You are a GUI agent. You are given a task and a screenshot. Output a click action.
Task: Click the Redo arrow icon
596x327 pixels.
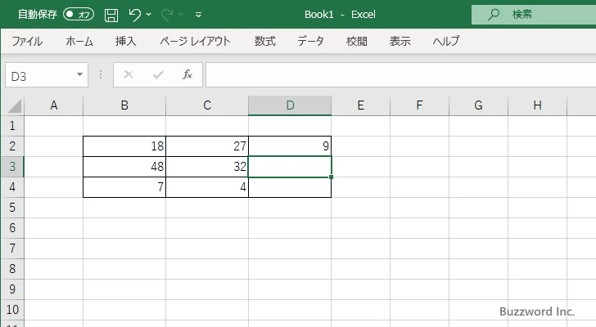[166, 15]
